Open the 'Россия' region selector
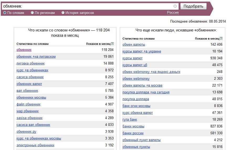This screenshot has width=228, height=150. (173, 13)
